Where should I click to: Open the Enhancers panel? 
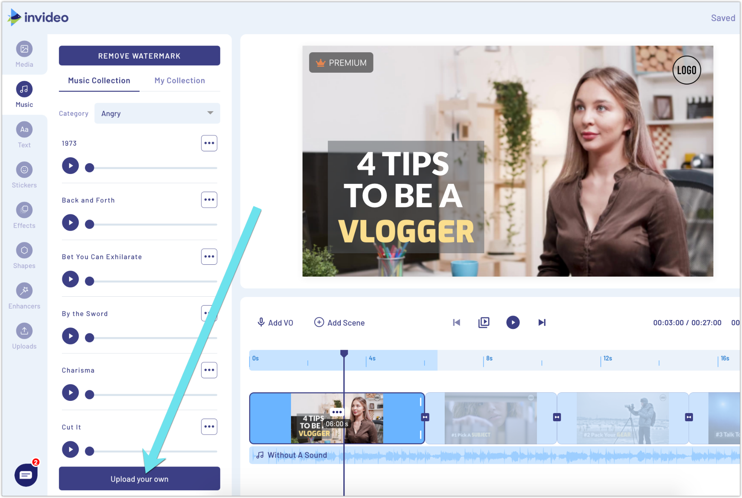[24, 294]
